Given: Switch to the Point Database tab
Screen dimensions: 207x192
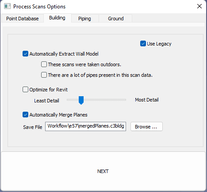Looking at the screenshot, I should coord(23,19).
